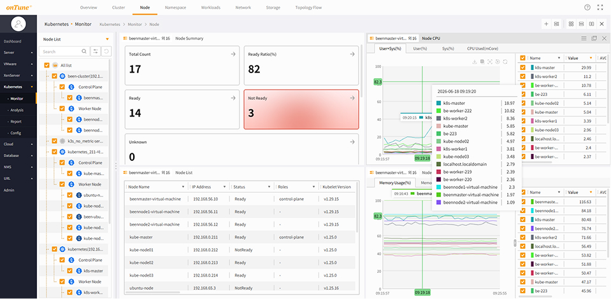Screen dimensions: 611x299
Task: Expand the Cloud sidebar menu
Action: (x=32, y=144)
